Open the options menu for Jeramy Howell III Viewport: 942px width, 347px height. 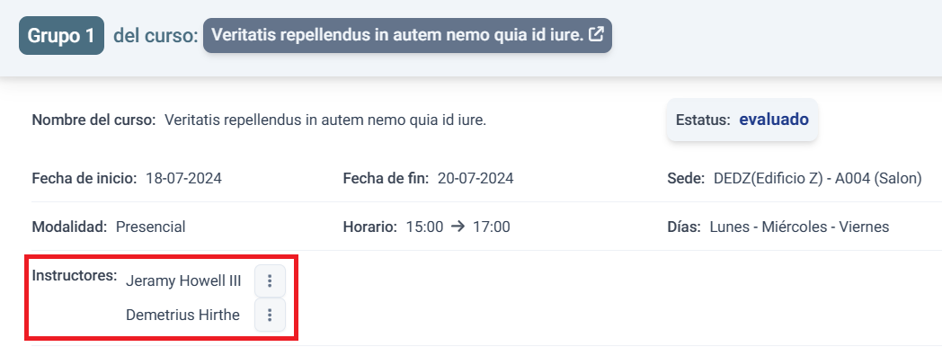tap(270, 280)
